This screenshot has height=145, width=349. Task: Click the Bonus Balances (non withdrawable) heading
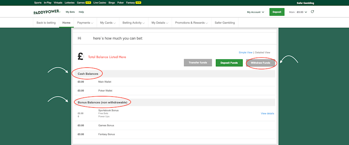(102, 103)
